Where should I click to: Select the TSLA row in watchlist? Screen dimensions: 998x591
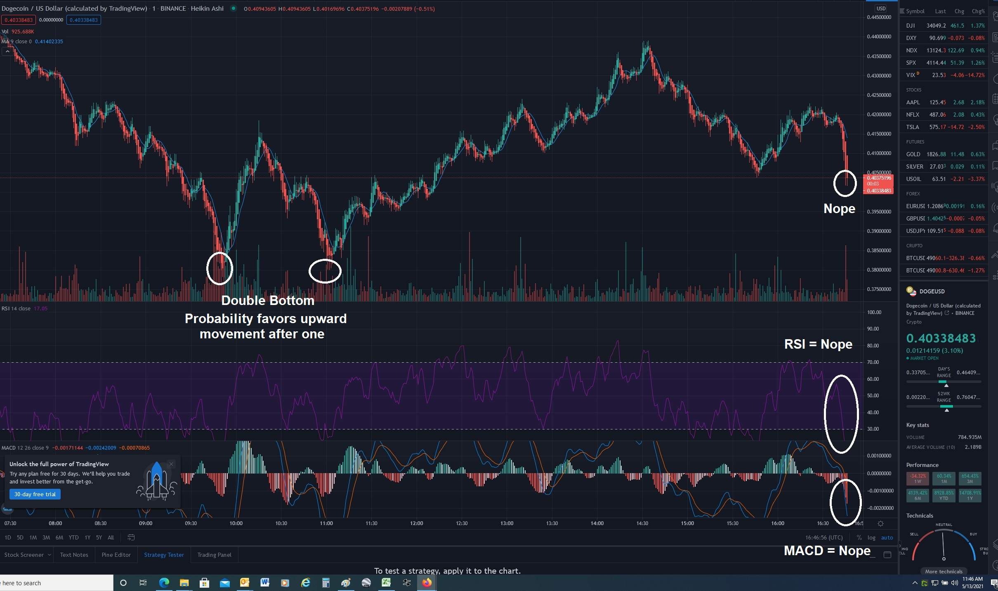[945, 127]
